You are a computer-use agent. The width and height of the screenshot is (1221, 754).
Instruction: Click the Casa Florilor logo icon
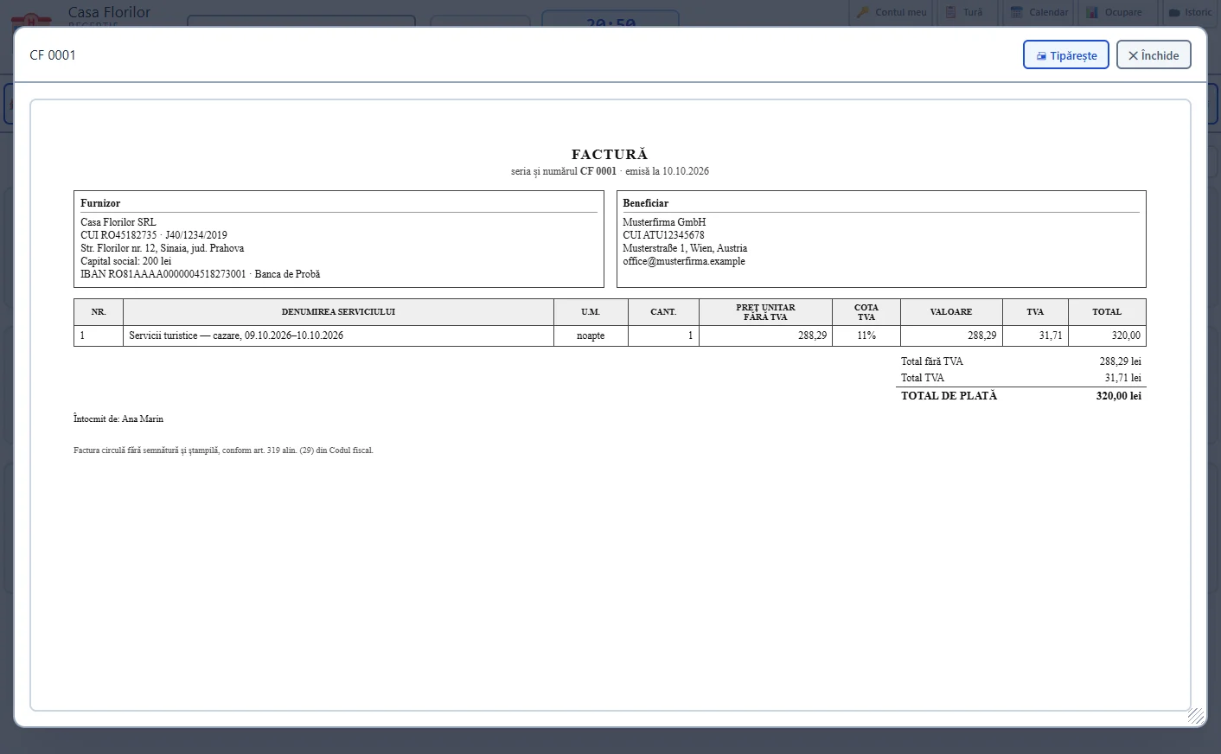click(31, 18)
